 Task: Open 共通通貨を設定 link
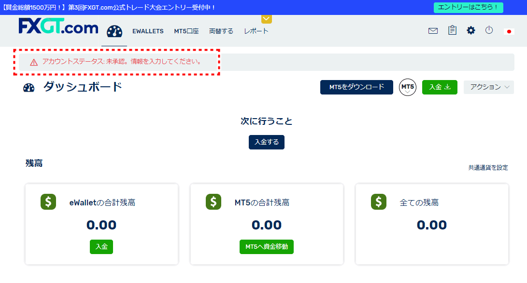[x=488, y=168]
